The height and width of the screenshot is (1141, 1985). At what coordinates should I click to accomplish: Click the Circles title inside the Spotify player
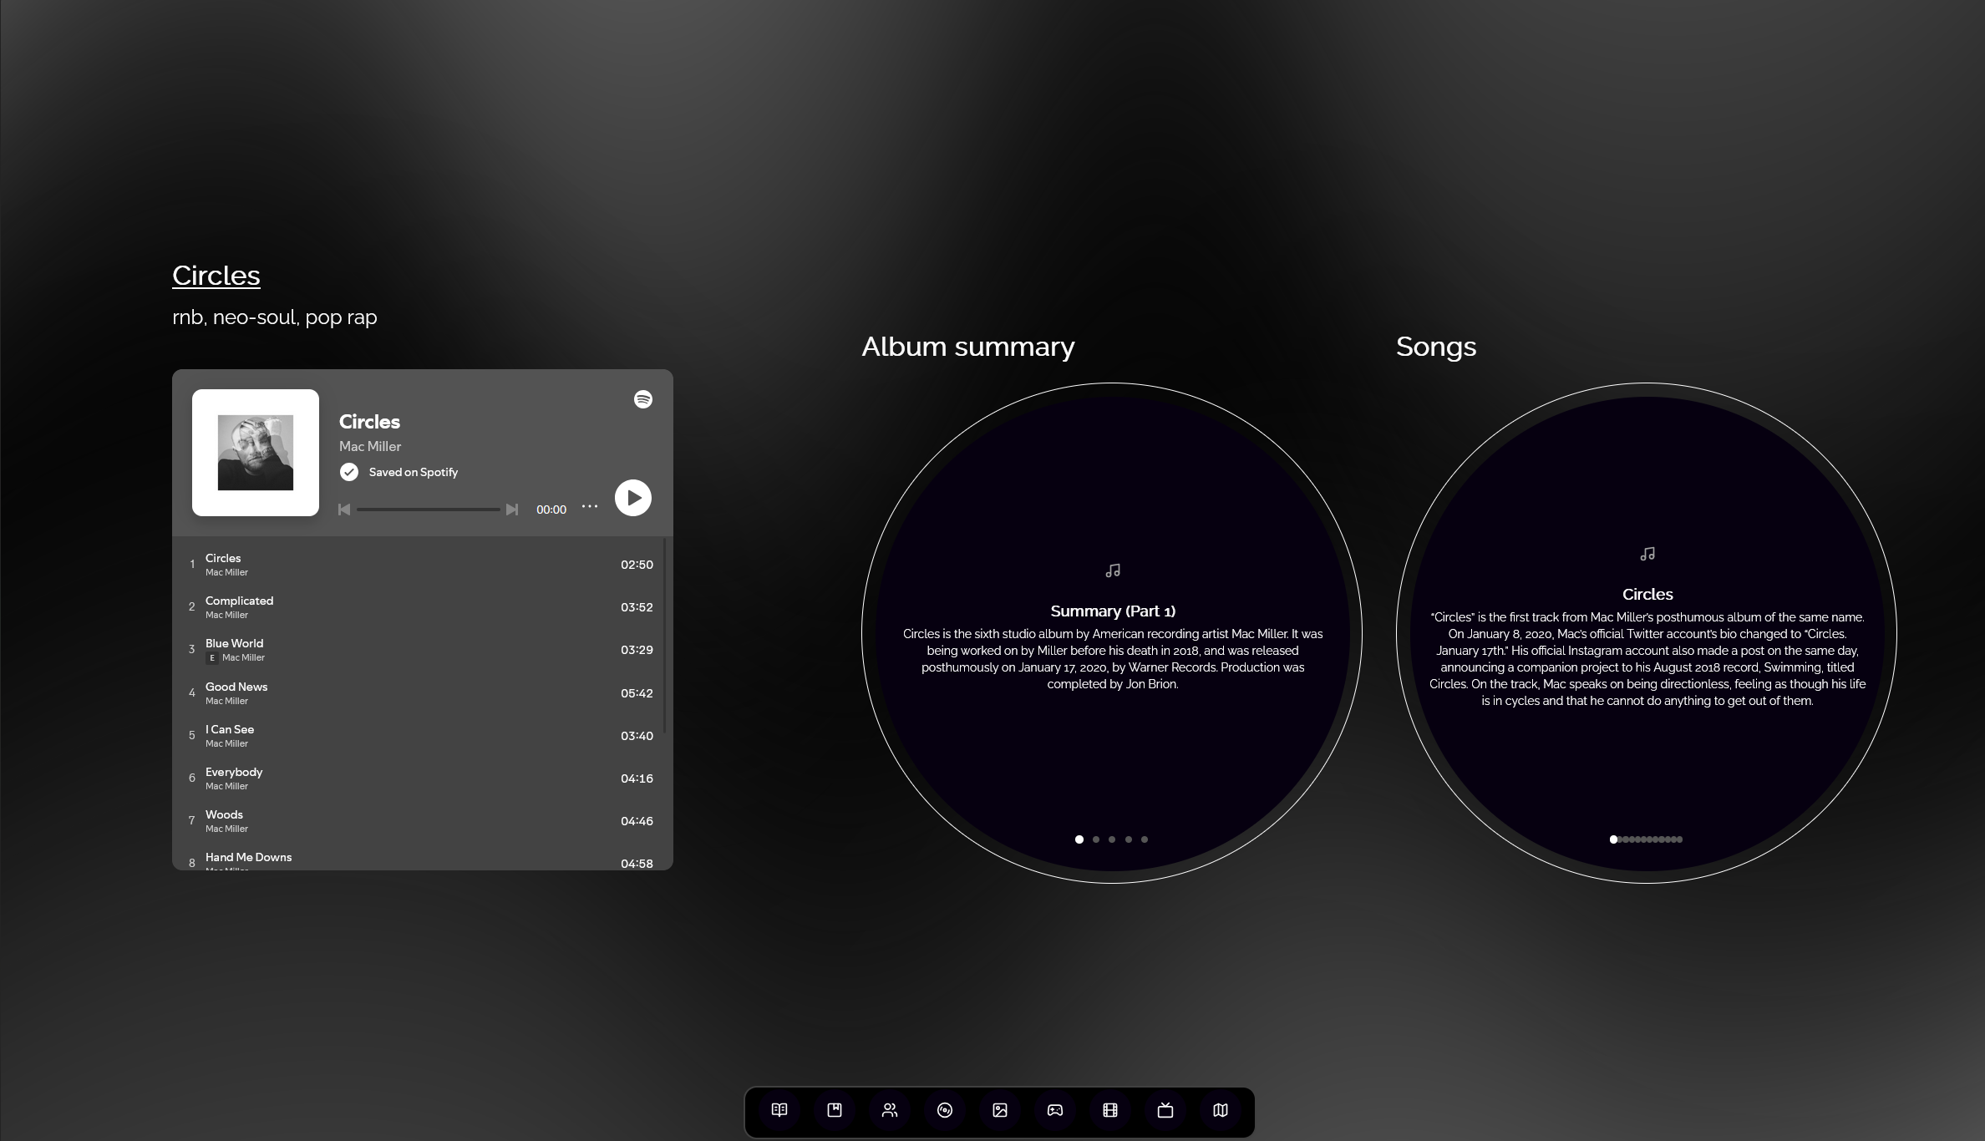[369, 422]
